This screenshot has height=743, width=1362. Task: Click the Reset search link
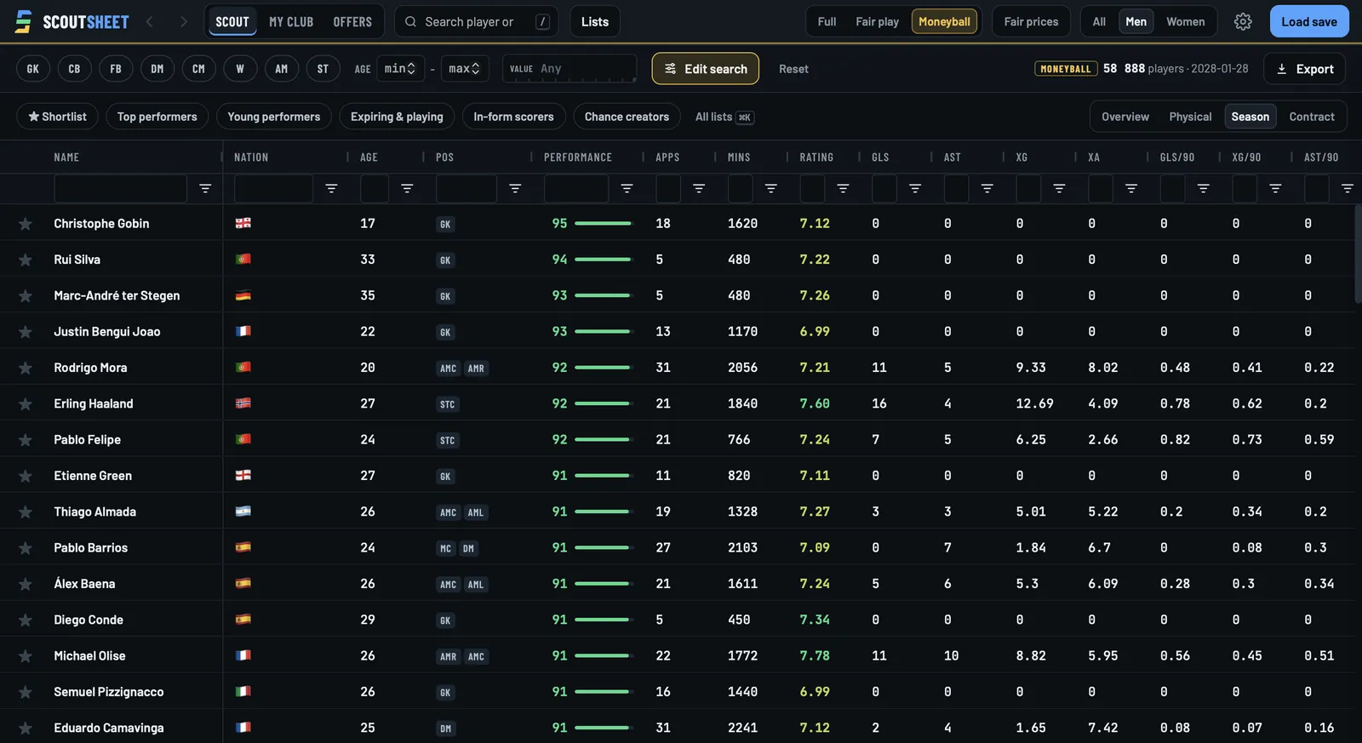793,69
